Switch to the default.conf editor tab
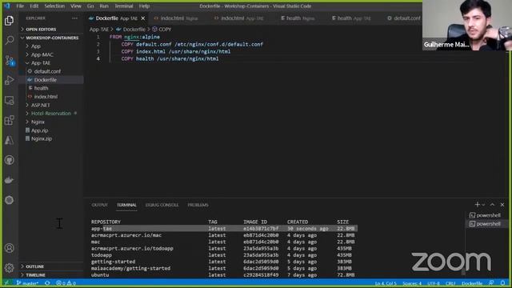Image resolution: width=512 pixels, height=288 pixels. point(403,18)
